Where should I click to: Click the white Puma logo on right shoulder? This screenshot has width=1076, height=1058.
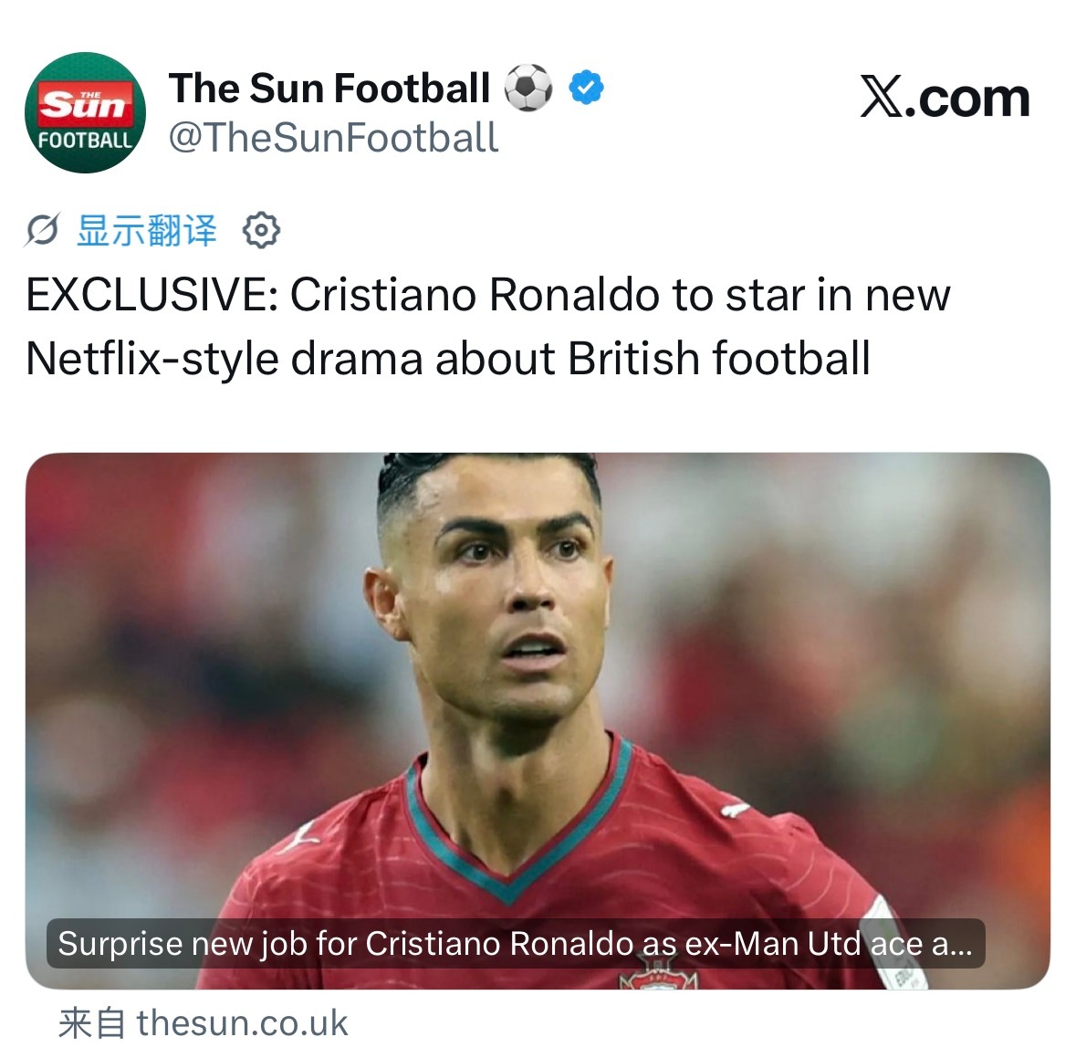(736, 807)
